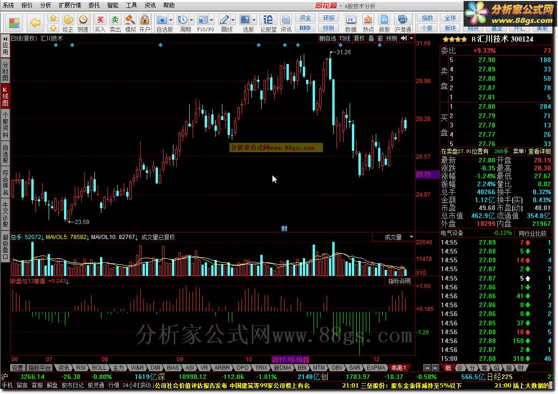Open the 帮助 menu
This screenshot has height=394, width=558.
(x=169, y=5)
